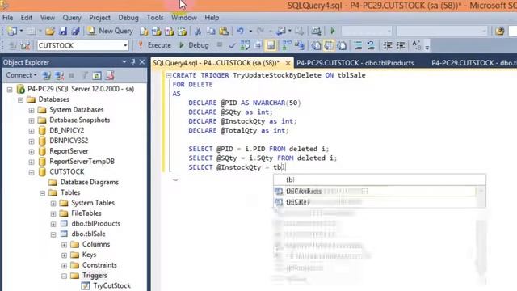Open the Project menu
This screenshot has width=517, height=291.
point(99,18)
